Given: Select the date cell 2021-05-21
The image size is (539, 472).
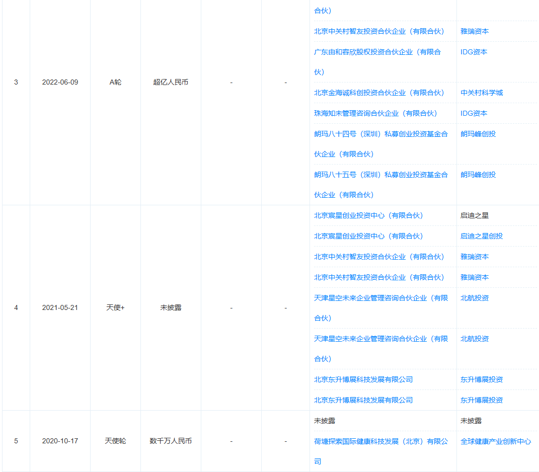Looking at the screenshot, I should [x=60, y=307].
